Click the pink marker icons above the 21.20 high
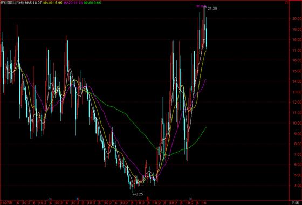This screenshot has width=302, height=205. pyautogui.click(x=201, y=6)
